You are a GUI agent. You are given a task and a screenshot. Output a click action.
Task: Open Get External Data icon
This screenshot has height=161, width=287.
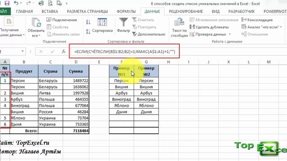[9, 22]
